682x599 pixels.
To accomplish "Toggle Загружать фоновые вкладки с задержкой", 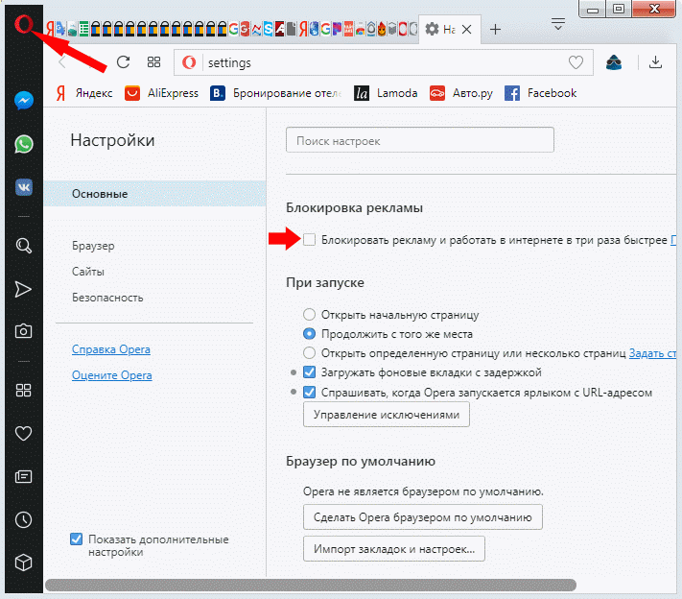I will (309, 372).
